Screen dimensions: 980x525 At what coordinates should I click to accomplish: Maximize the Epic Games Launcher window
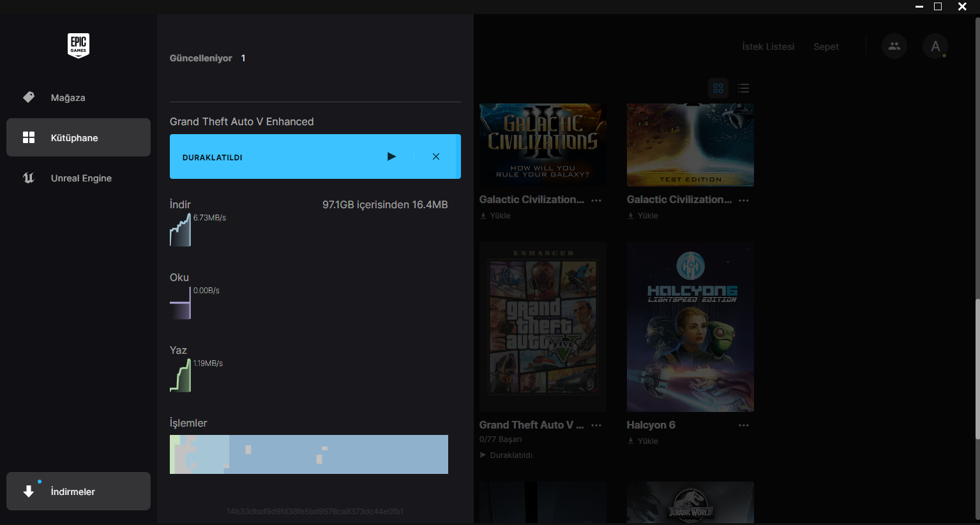coord(938,6)
